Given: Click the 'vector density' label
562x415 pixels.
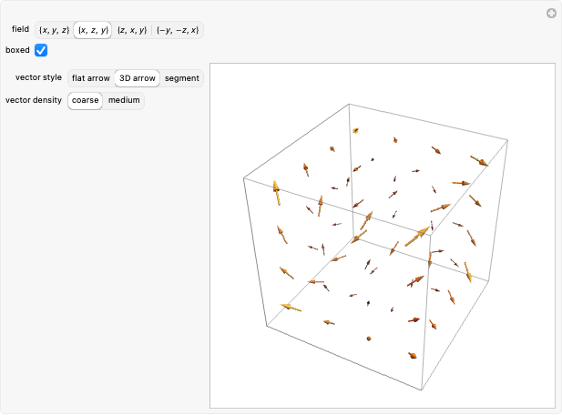Looking at the screenshot, I should coord(34,100).
